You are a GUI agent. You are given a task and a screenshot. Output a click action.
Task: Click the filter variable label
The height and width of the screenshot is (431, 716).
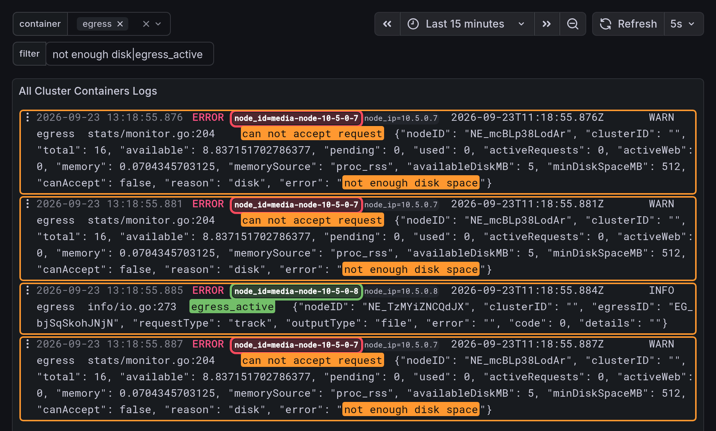[x=29, y=54]
